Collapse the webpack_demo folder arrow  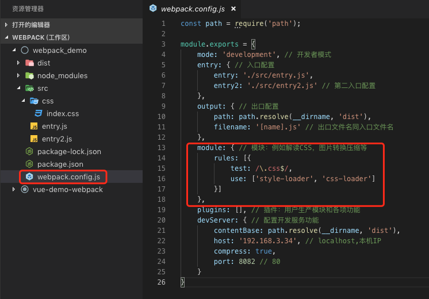(x=14, y=50)
